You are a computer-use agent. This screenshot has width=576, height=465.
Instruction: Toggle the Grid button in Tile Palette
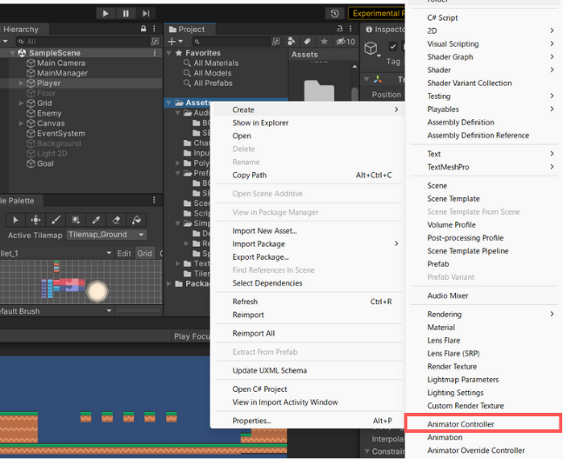tap(144, 253)
